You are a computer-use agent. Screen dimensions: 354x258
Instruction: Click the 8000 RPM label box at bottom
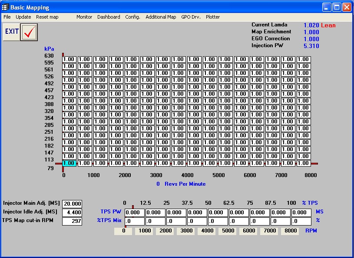tap(290, 231)
